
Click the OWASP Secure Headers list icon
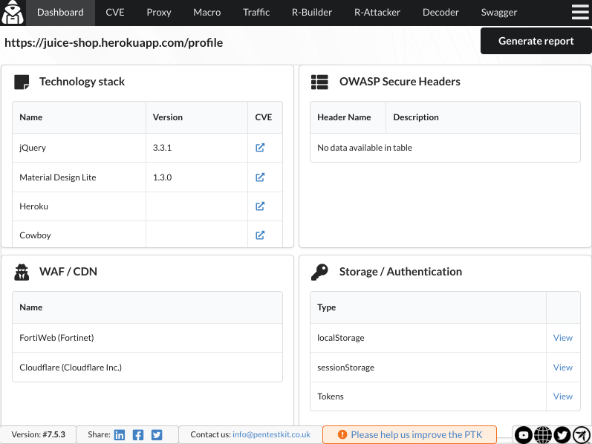pyautogui.click(x=319, y=82)
